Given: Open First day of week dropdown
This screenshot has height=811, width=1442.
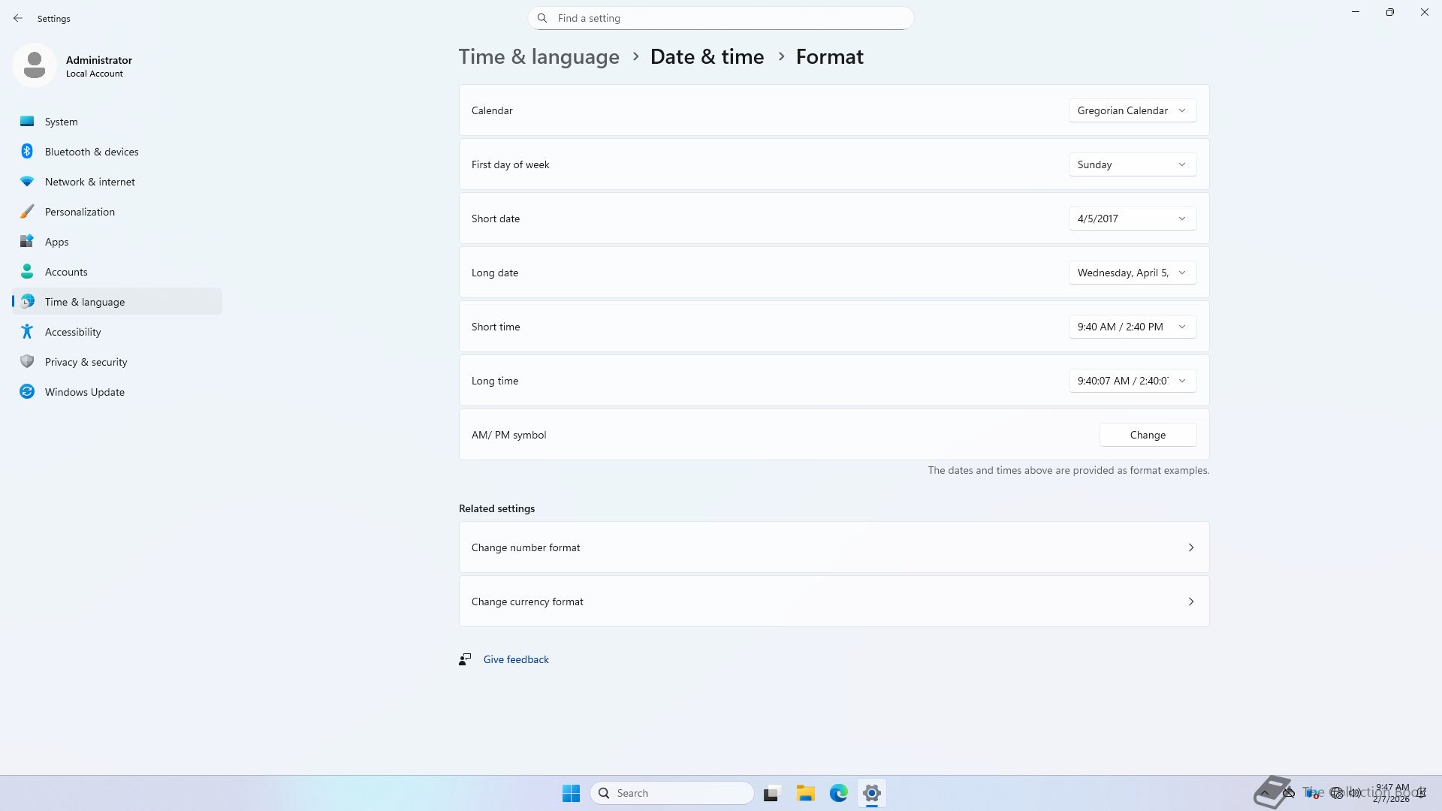Looking at the screenshot, I should point(1132,164).
